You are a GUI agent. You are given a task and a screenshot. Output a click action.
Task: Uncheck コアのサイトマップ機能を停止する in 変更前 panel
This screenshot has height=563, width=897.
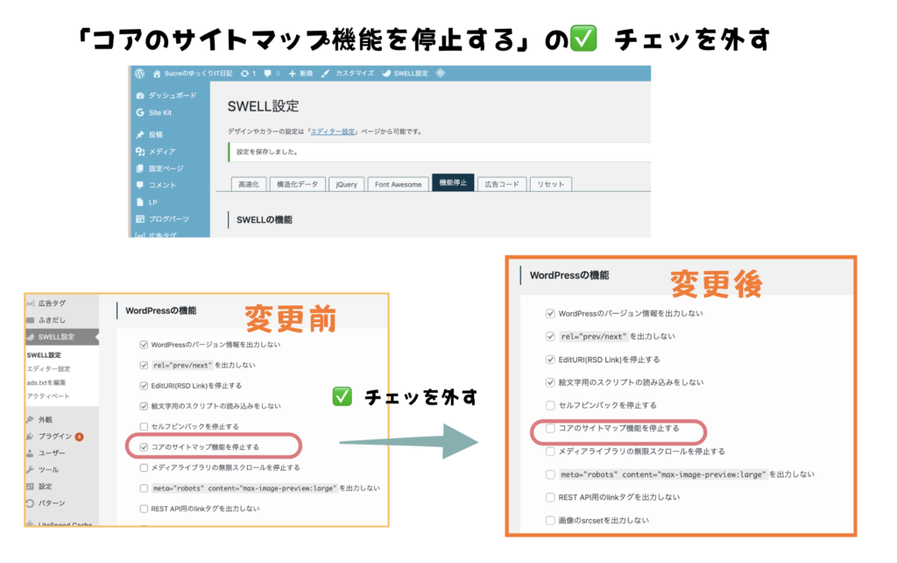click(x=144, y=446)
